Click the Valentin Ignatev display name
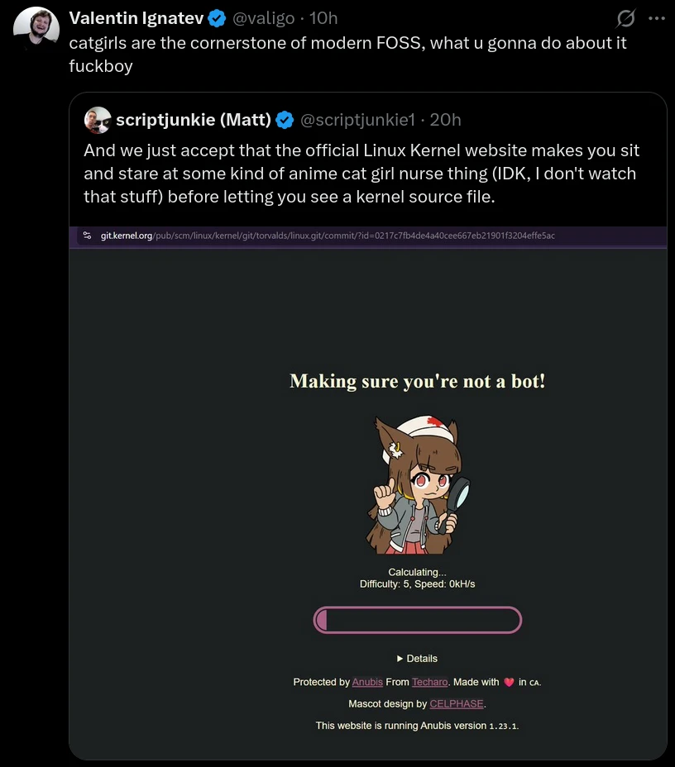 click(135, 18)
